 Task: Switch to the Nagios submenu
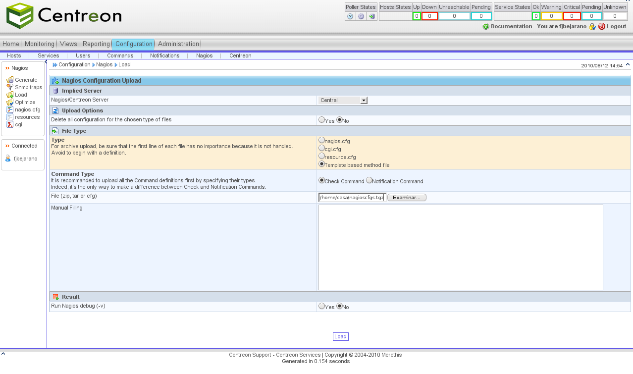[204, 55]
